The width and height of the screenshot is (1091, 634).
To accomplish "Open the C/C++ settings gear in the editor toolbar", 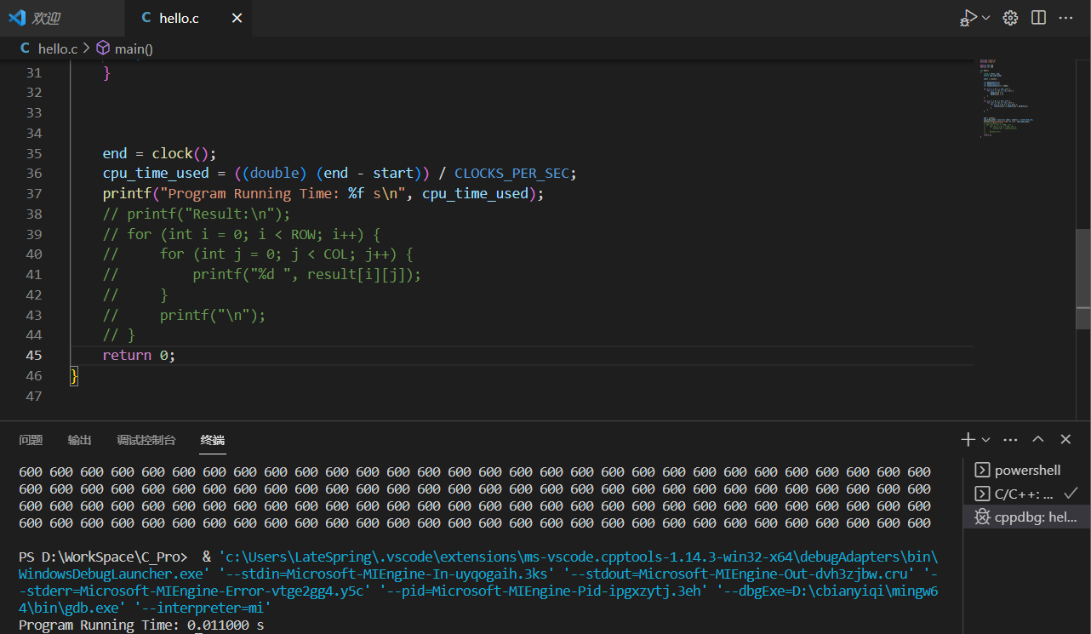I will click(1010, 18).
